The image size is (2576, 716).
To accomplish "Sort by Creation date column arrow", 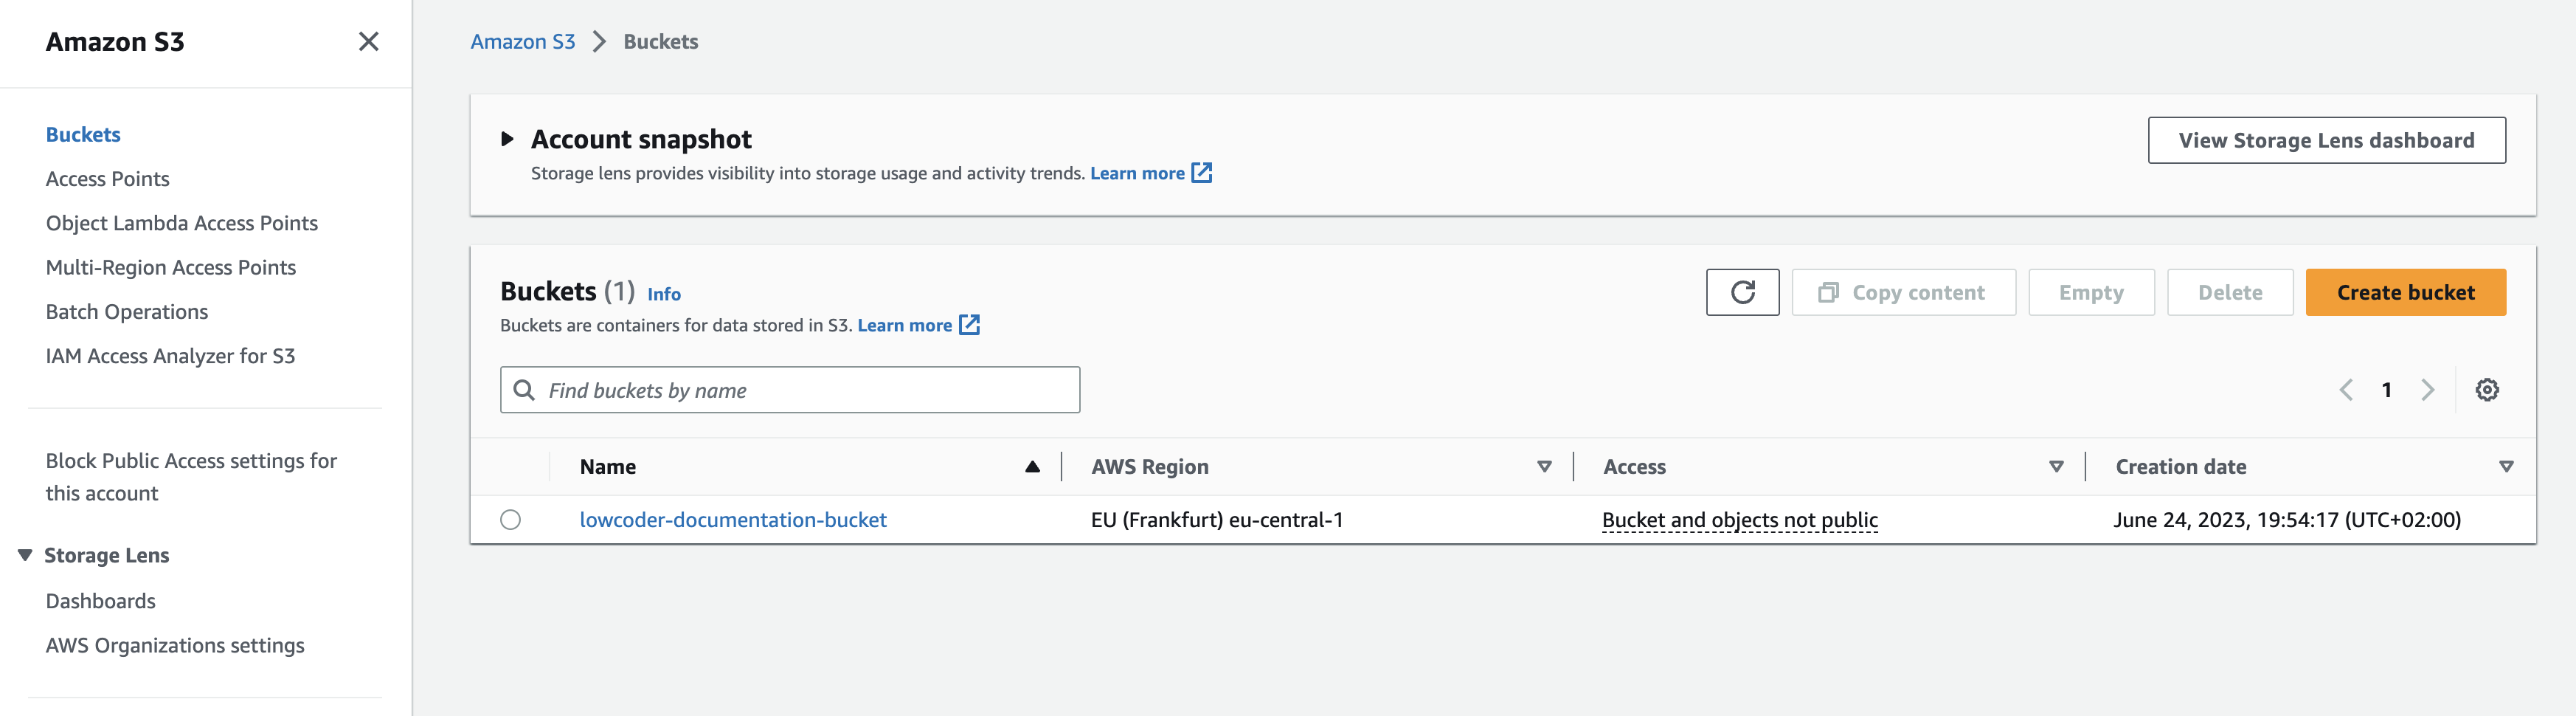I will tap(2505, 467).
